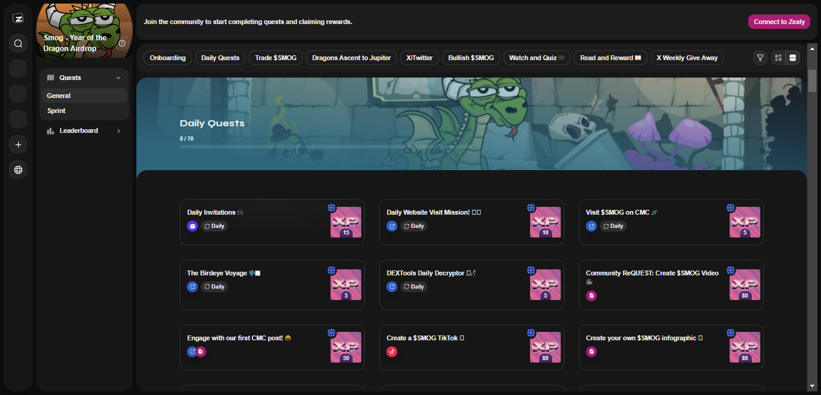Viewport: 821px width, 395px height.
Task: Click the page scrollbar down arrow
Action: [812, 385]
